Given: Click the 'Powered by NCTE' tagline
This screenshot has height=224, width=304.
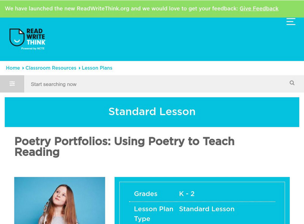Looking at the screenshot, I should [x=33, y=49].
